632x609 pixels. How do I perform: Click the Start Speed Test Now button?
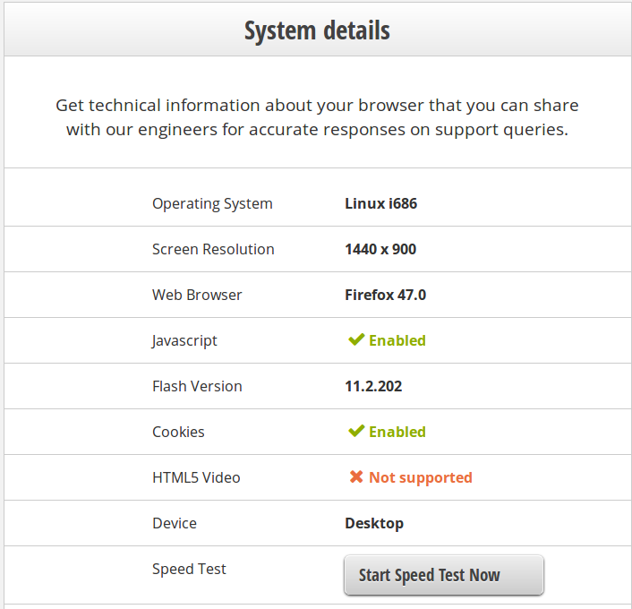point(444,575)
